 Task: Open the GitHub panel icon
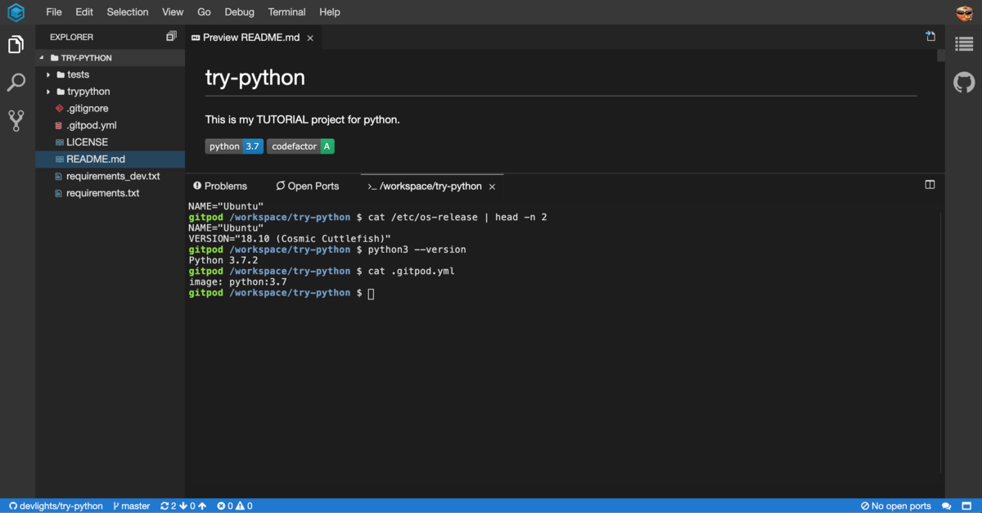click(x=964, y=82)
